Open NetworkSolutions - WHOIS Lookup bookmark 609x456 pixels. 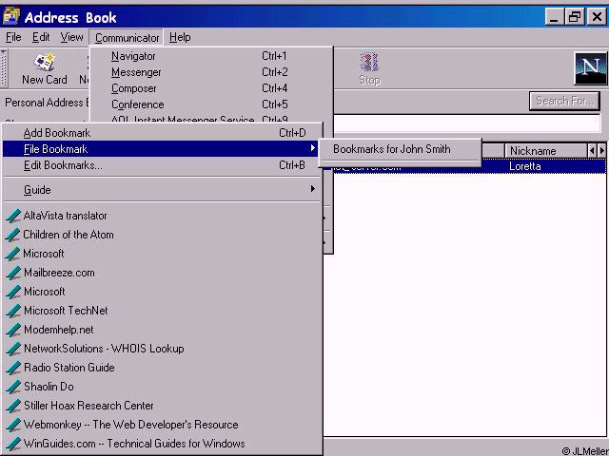[x=104, y=349]
